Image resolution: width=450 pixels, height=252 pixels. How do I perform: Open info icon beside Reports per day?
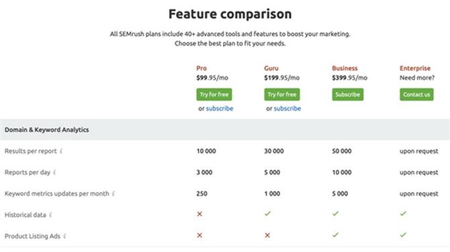(x=54, y=172)
